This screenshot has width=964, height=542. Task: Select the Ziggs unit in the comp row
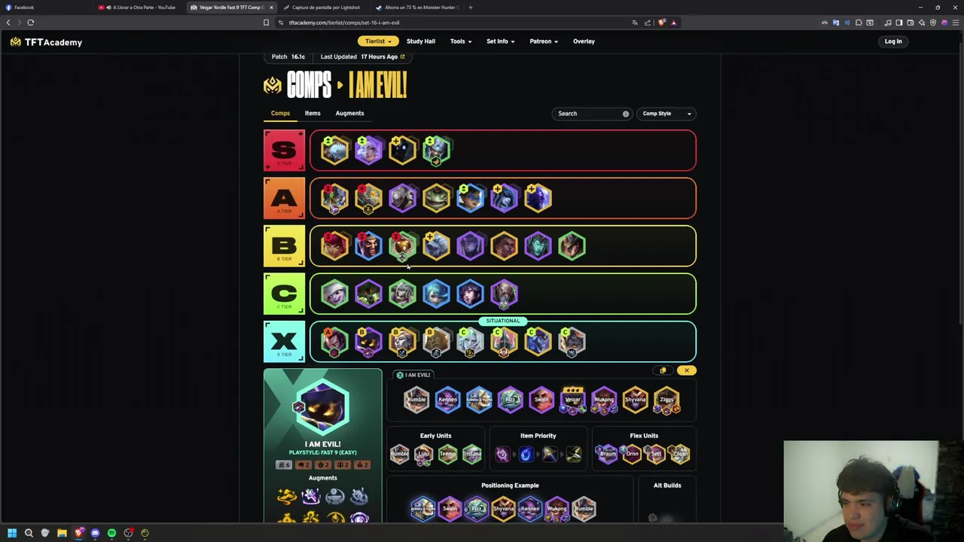click(667, 400)
